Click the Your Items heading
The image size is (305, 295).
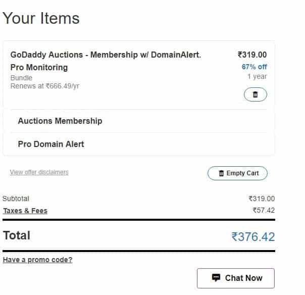tap(41, 18)
